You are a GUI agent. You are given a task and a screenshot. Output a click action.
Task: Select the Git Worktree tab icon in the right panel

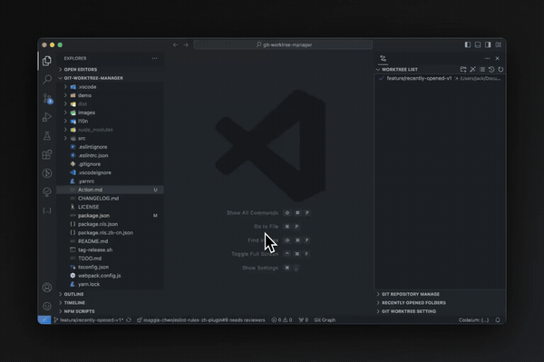383,58
